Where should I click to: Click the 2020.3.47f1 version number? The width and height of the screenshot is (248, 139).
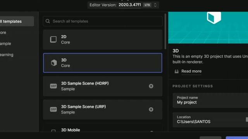[130, 5]
